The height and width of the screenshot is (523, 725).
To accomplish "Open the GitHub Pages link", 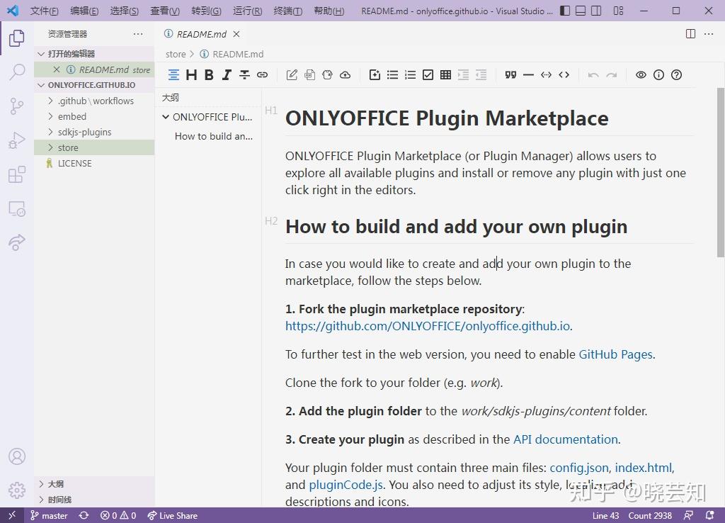I will point(616,354).
